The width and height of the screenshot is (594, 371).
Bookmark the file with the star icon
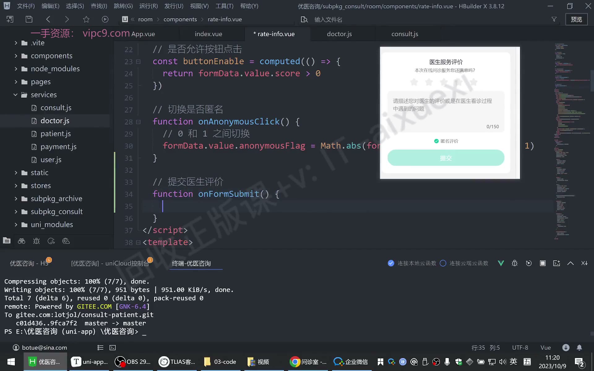(86, 19)
